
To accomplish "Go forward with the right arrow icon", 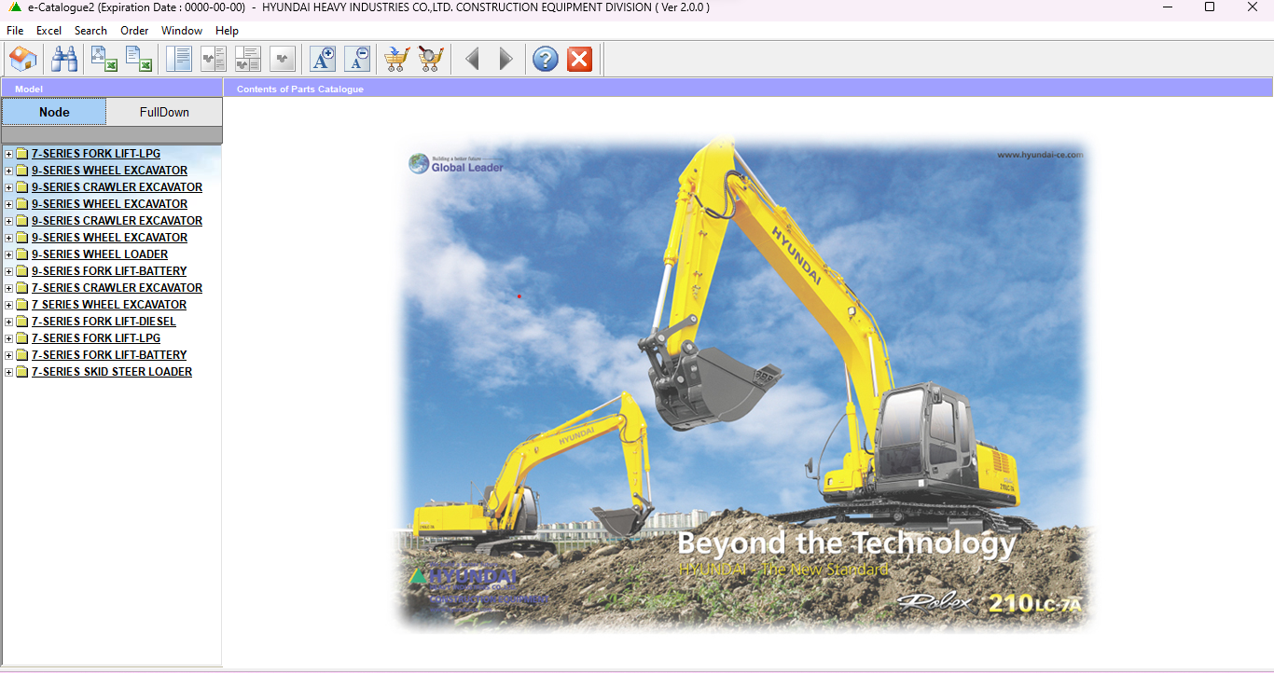I will tap(505, 60).
